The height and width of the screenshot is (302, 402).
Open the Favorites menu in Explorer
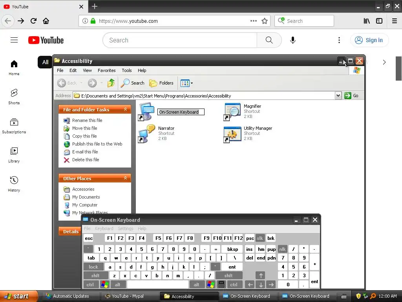[106, 70]
